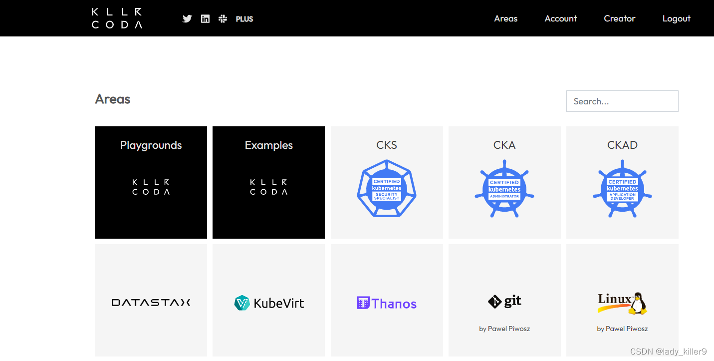
Task: Open the Examples area tile
Action: (268, 182)
